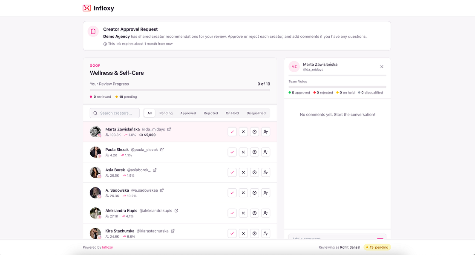Click the MZ initials avatar in side panel

tap(294, 66)
